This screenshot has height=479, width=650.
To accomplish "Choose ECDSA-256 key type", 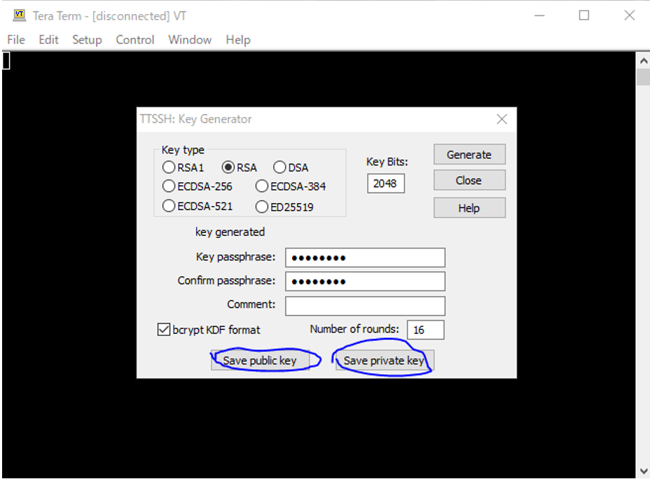I will coord(169,186).
